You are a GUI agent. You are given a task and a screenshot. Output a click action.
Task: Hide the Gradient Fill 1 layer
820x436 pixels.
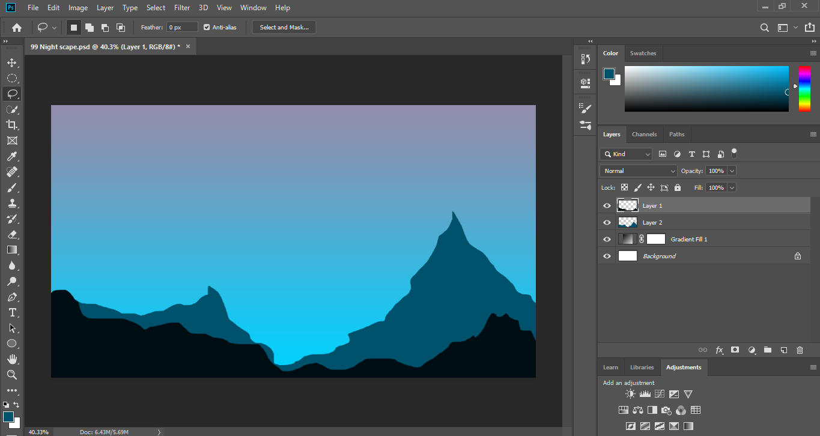[x=607, y=239]
